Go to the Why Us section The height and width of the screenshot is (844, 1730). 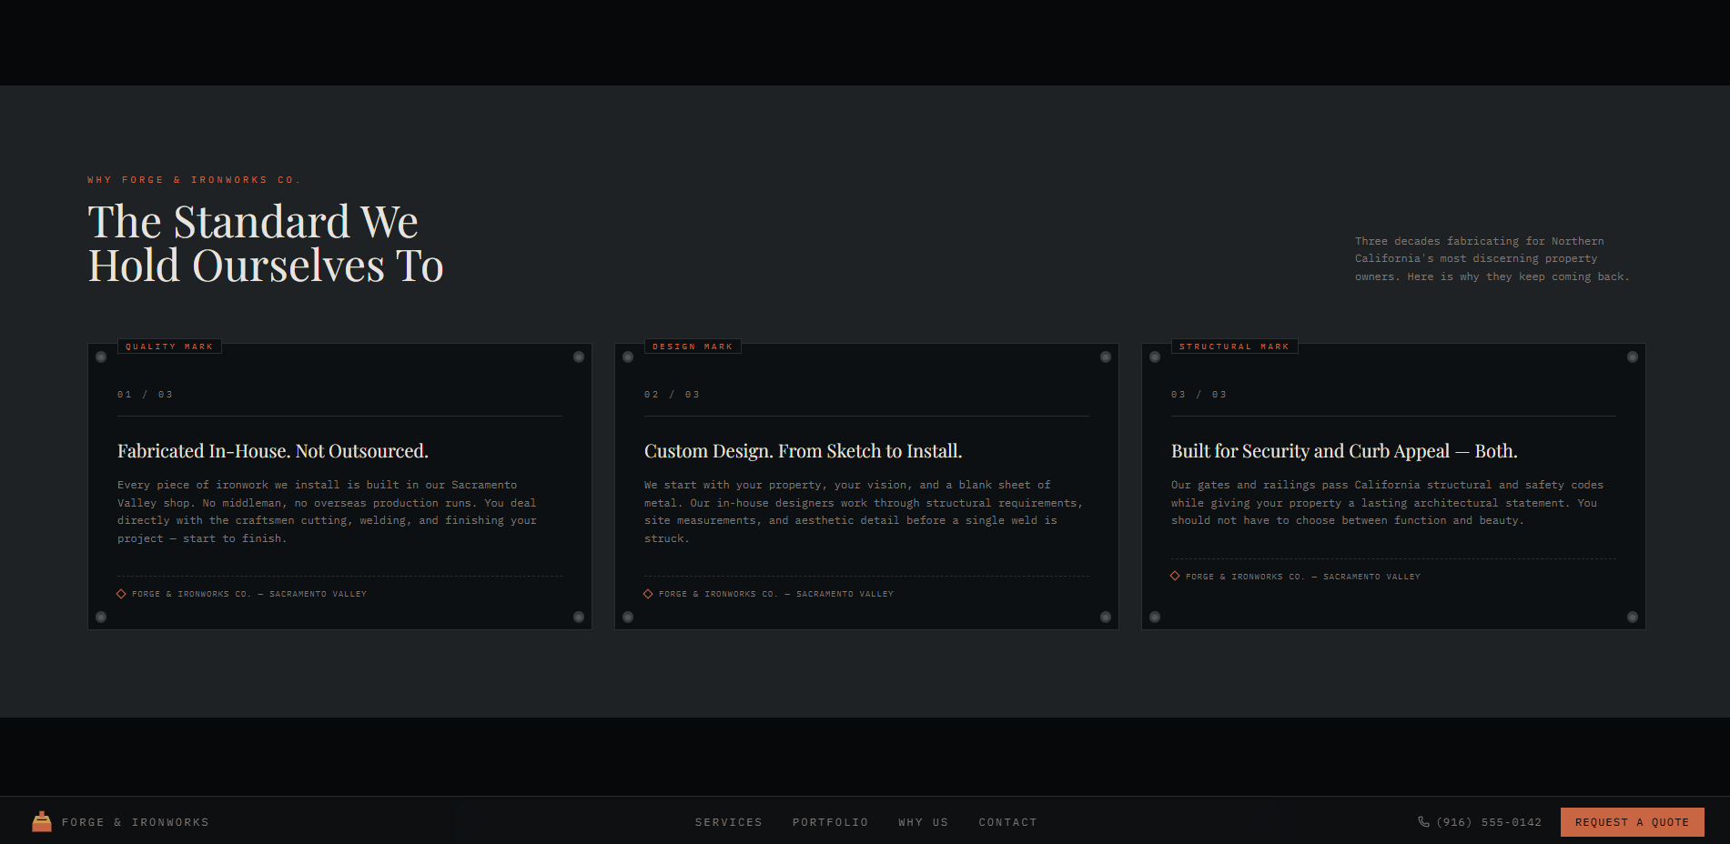point(923,822)
